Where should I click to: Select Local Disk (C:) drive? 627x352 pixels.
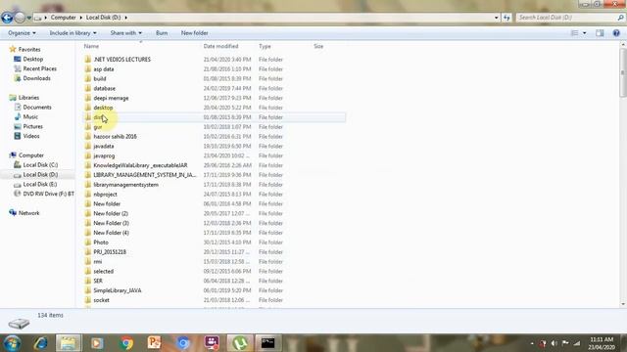click(40, 165)
